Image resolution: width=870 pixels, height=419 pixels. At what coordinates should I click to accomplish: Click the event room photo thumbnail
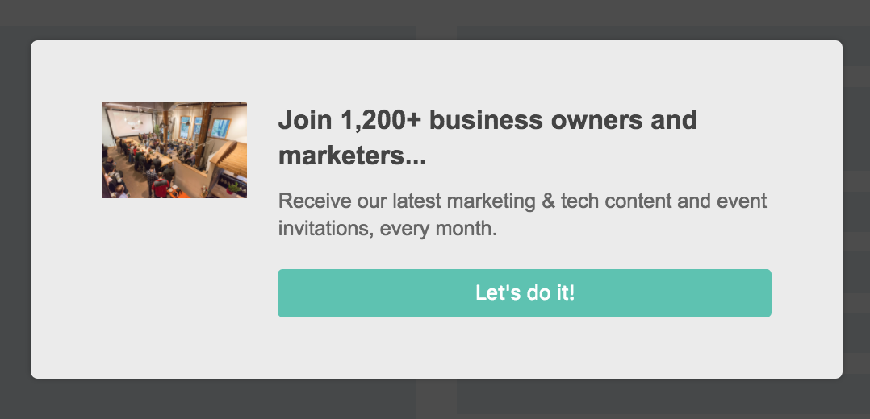174,150
